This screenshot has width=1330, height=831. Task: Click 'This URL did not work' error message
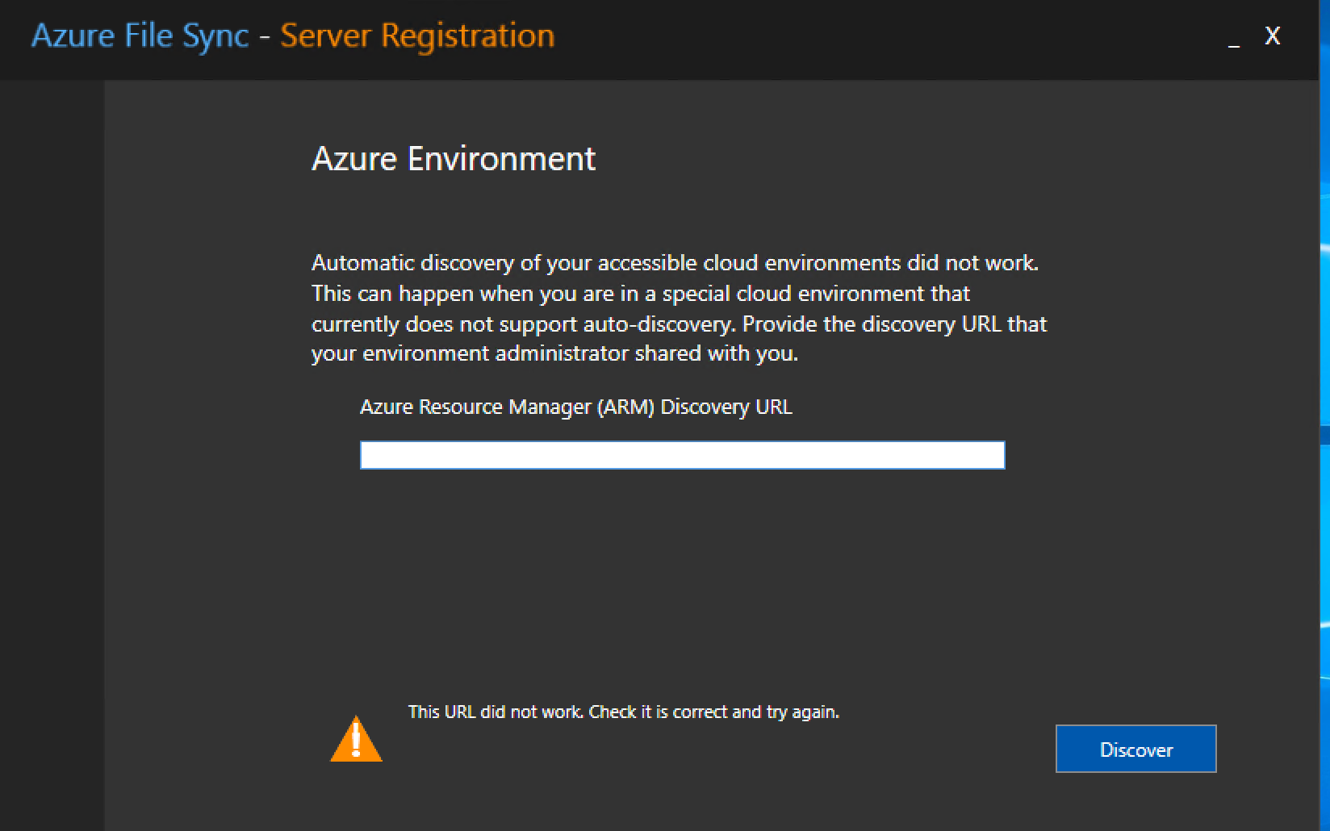click(x=623, y=712)
